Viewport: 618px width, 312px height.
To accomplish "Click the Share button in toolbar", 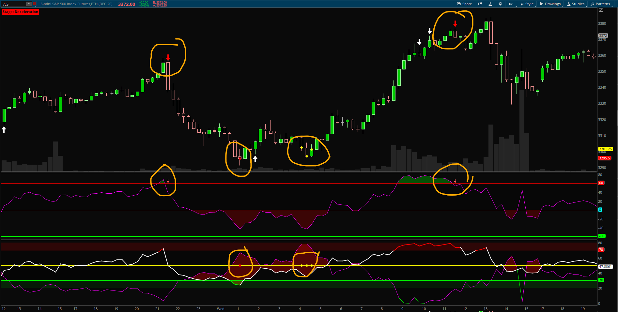I will tap(464, 4).
